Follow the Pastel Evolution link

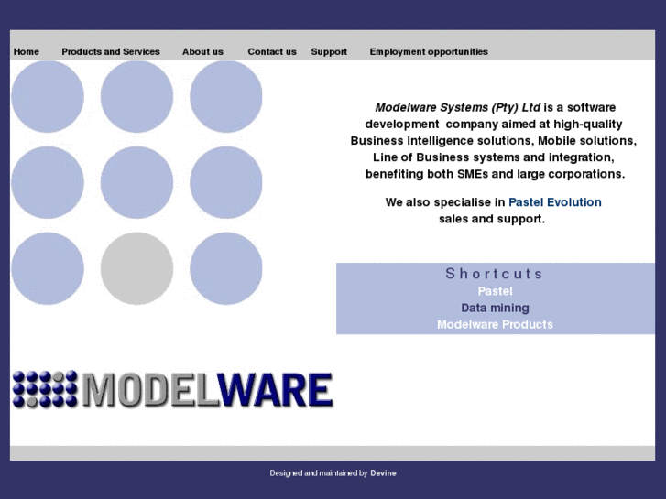point(555,202)
